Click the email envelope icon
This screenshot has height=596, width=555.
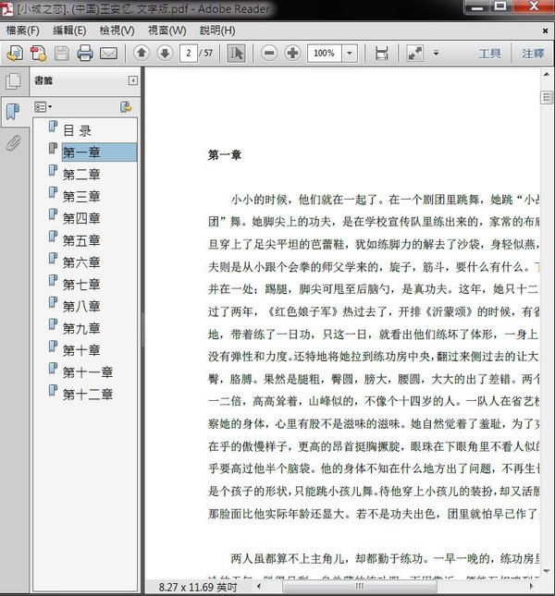click(x=107, y=53)
